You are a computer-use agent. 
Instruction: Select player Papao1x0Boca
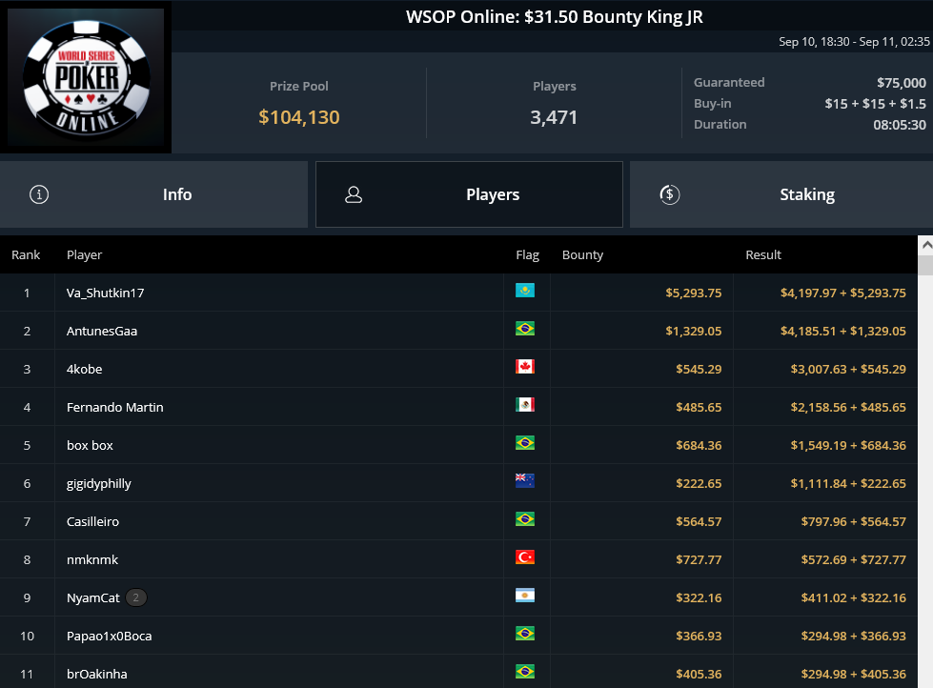click(109, 636)
